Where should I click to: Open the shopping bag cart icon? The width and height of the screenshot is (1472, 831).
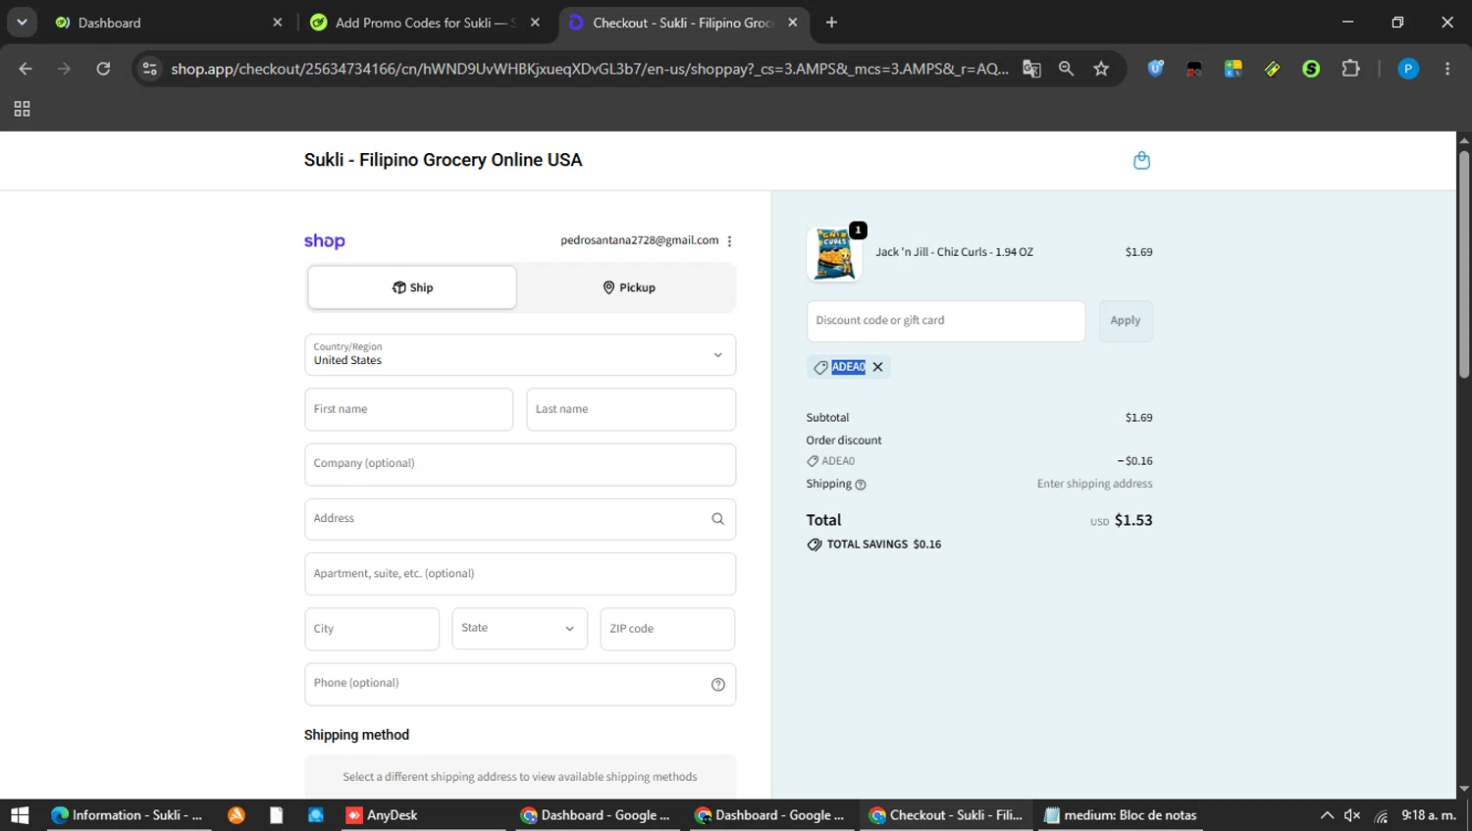coord(1141,160)
